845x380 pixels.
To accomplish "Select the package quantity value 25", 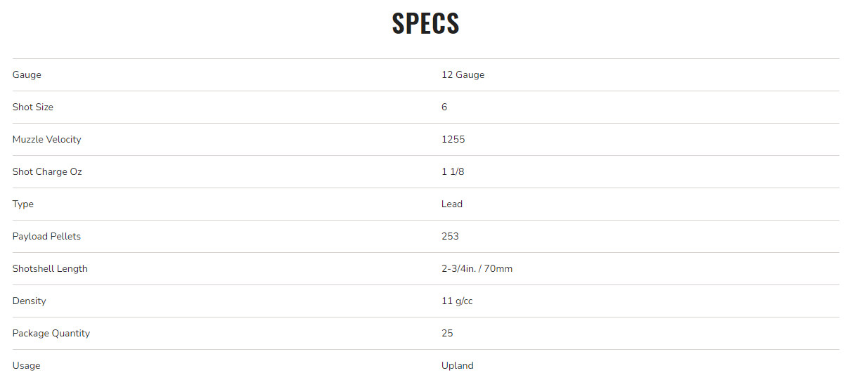I will (447, 334).
